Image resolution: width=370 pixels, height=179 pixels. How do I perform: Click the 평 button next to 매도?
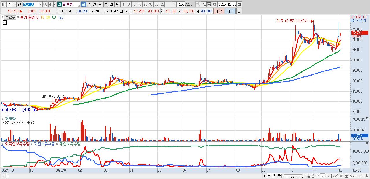[239, 11]
